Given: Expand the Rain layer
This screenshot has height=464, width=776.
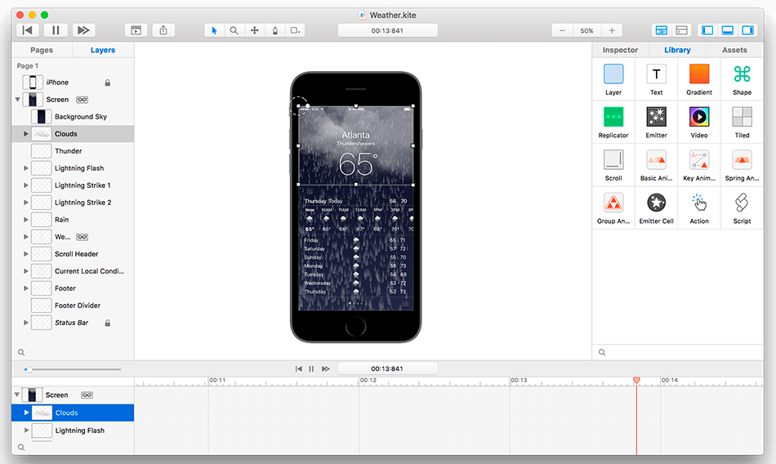Looking at the screenshot, I should coord(26,220).
